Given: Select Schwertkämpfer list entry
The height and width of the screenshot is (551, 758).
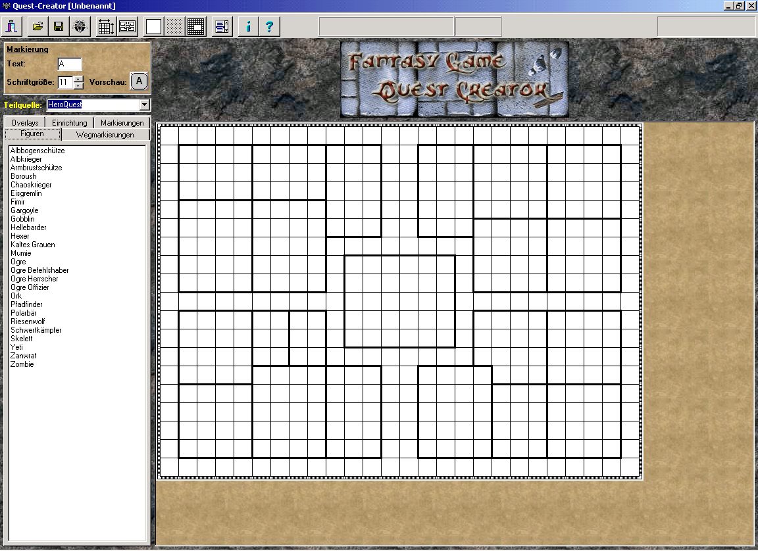Looking at the screenshot, I should (x=36, y=330).
